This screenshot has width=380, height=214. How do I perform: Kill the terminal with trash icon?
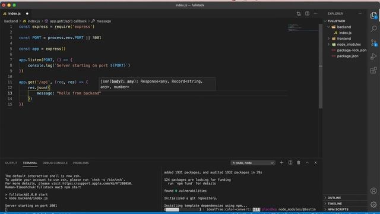pos(299,163)
